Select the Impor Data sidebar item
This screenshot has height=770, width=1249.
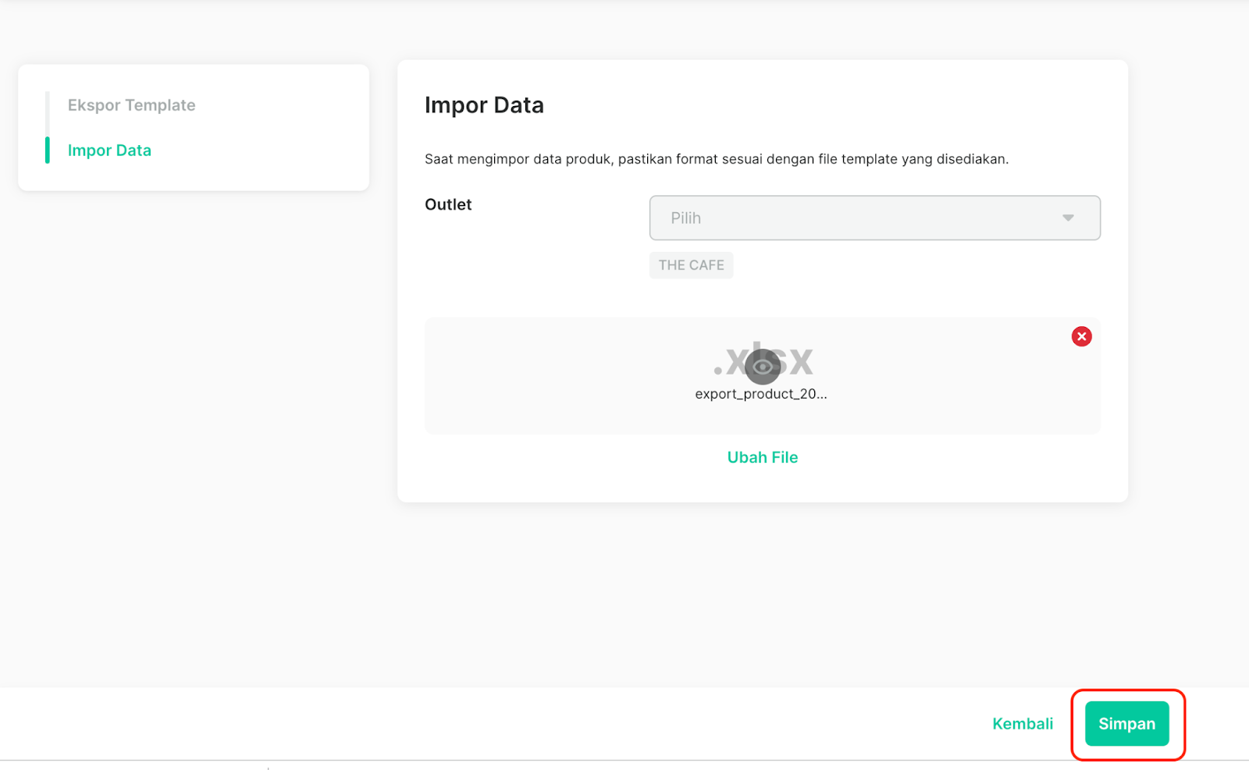pyautogui.click(x=109, y=151)
